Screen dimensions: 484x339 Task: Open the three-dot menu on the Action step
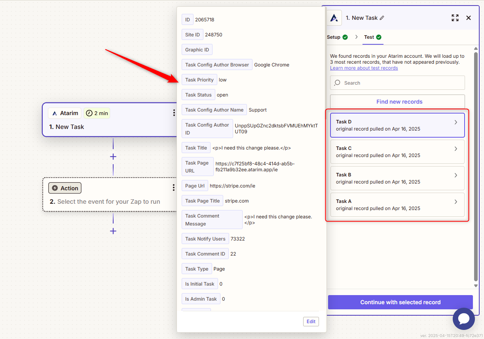coord(174,188)
